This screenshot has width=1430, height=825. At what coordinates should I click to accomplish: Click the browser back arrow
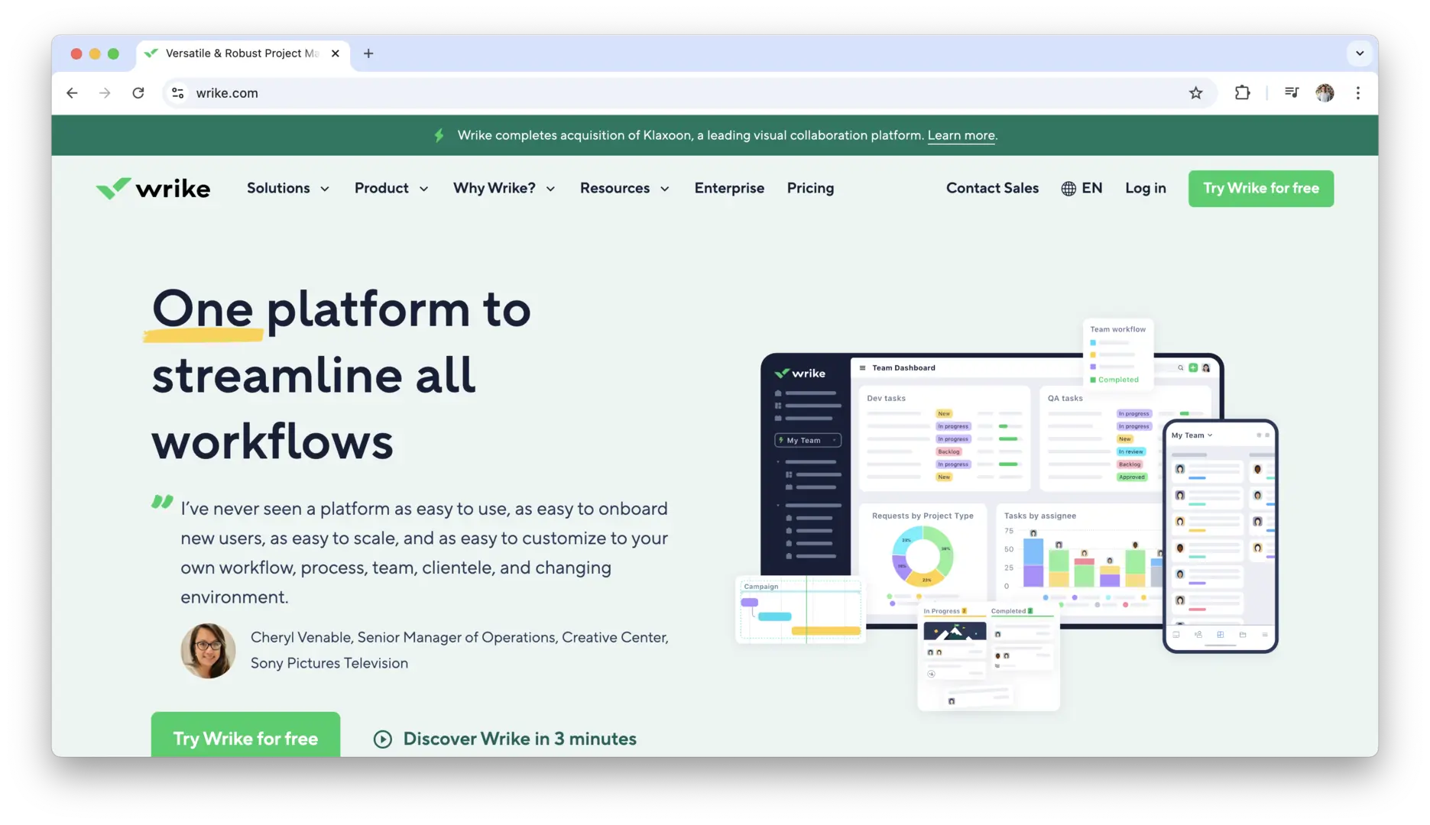72,93
